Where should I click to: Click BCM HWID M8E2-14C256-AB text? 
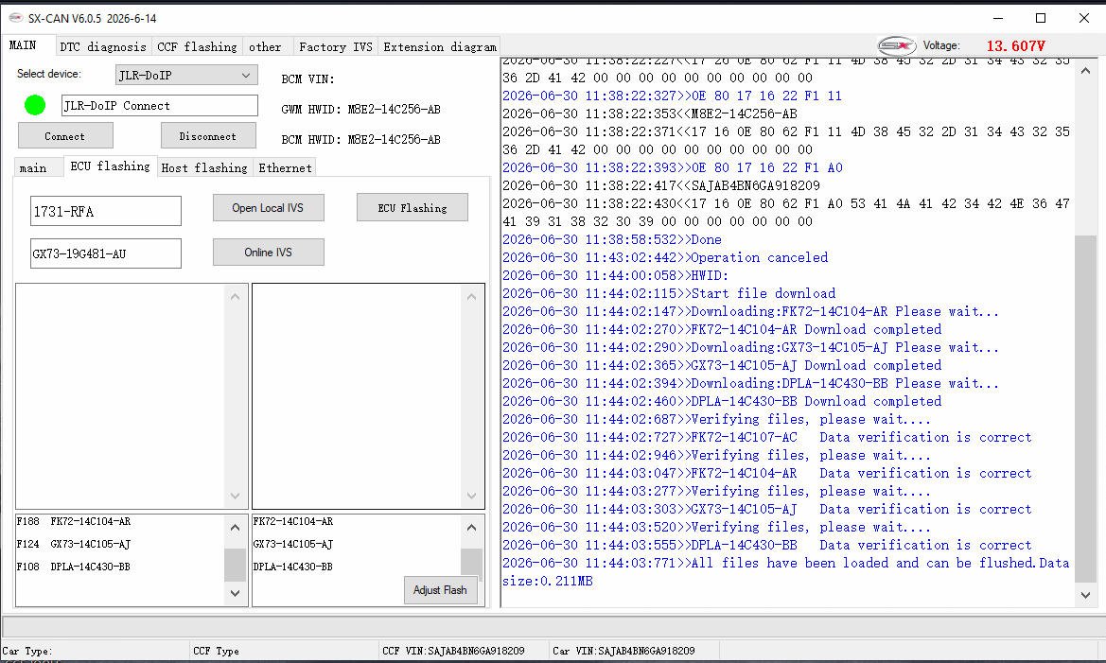tap(361, 140)
